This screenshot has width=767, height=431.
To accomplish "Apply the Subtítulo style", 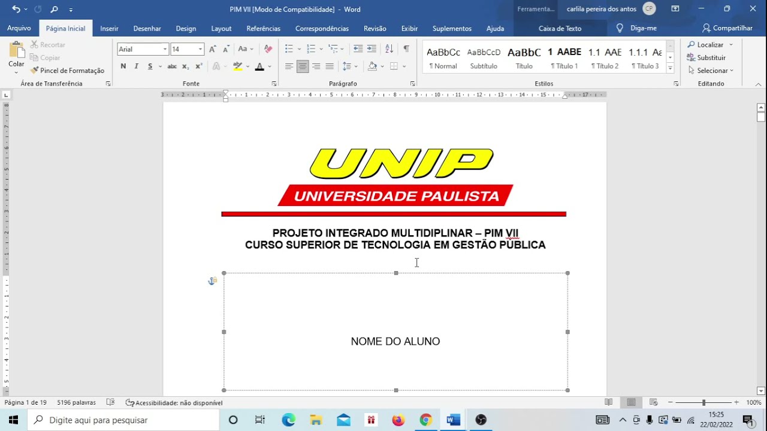I will pos(484,58).
